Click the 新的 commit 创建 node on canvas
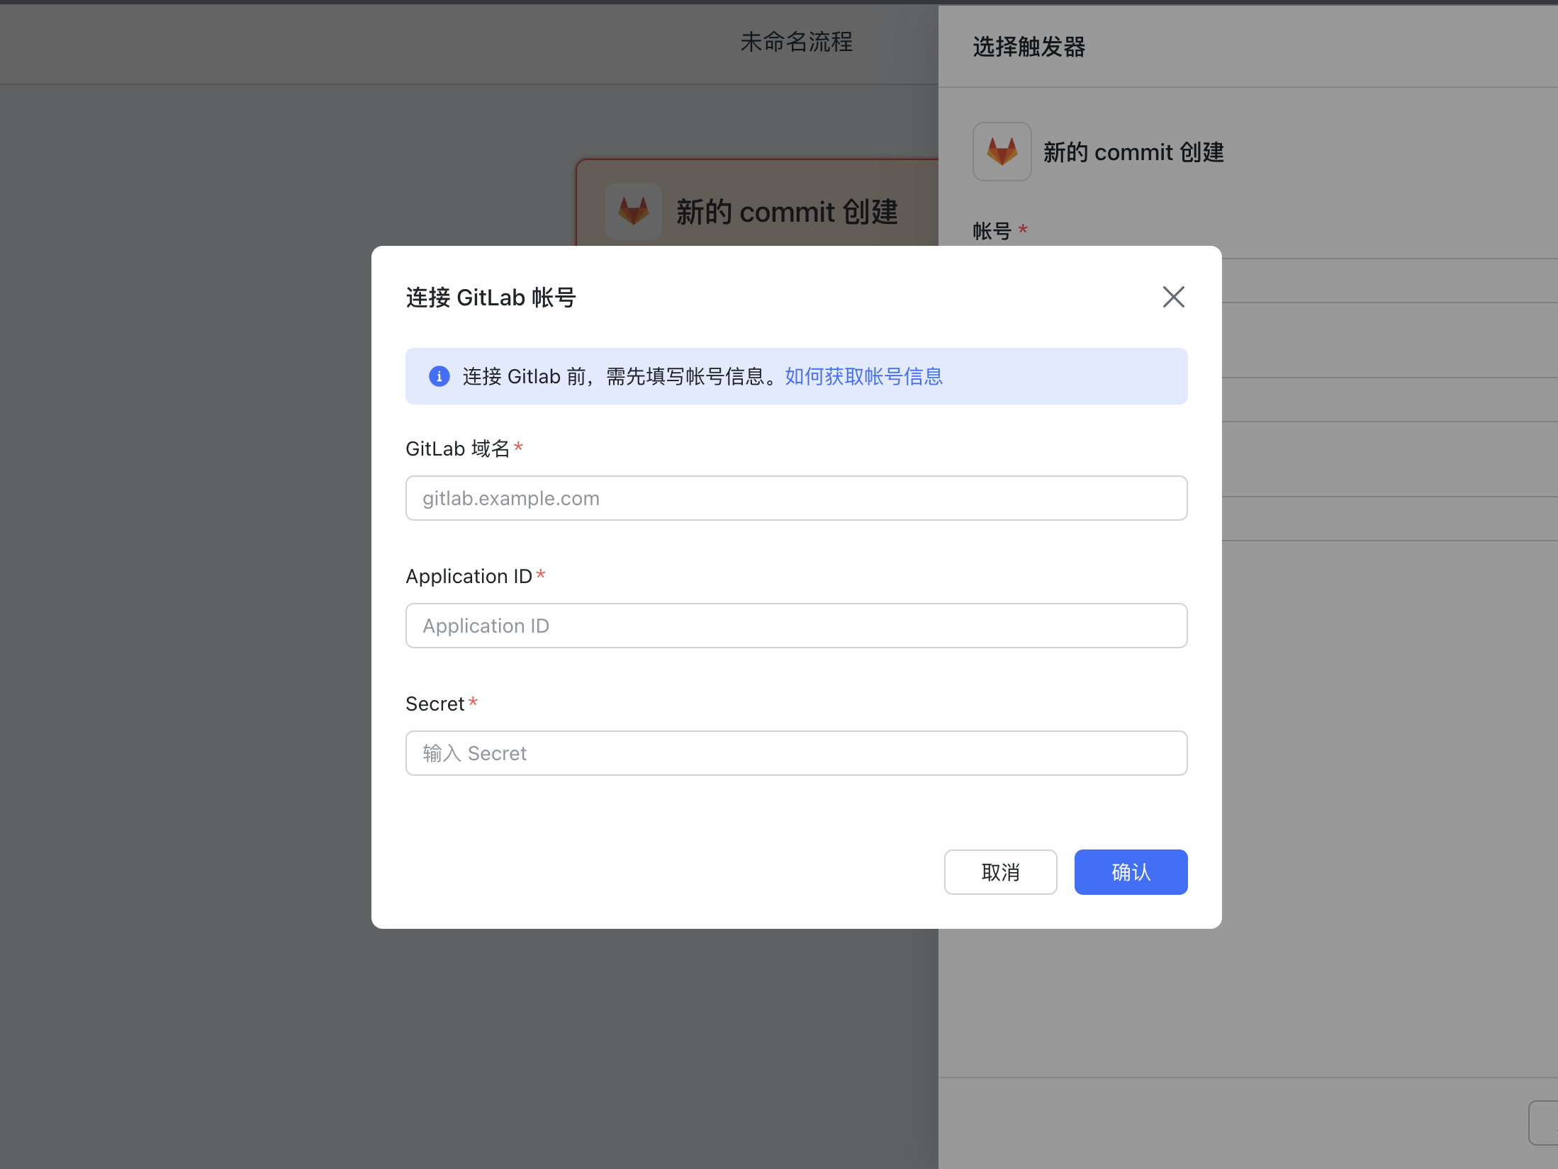 coord(757,203)
